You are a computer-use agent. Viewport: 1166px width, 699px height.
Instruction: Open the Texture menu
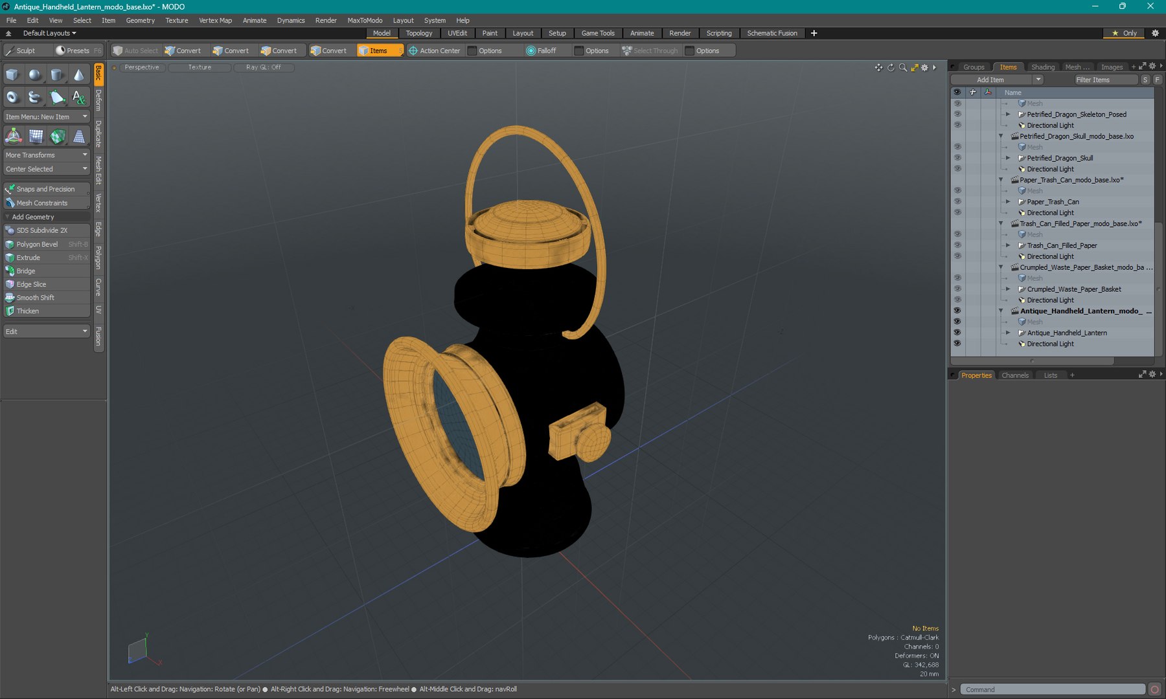pyautogui.click(x=176, y=20)
